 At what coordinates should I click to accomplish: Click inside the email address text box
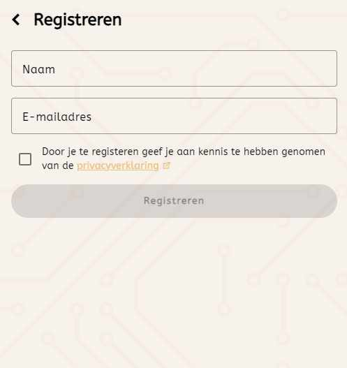pyautogui.click(x=174, y=116)
